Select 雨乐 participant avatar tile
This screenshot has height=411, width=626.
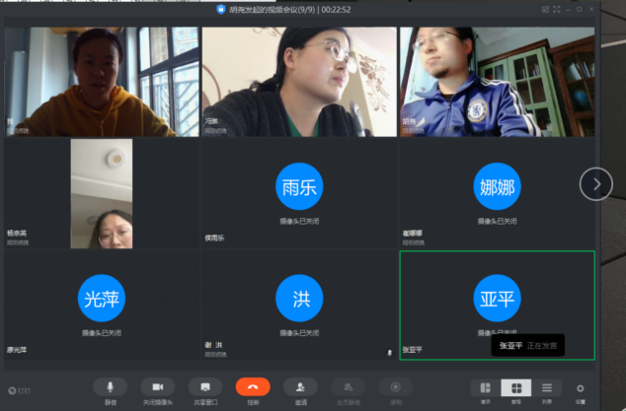(299, 186)
